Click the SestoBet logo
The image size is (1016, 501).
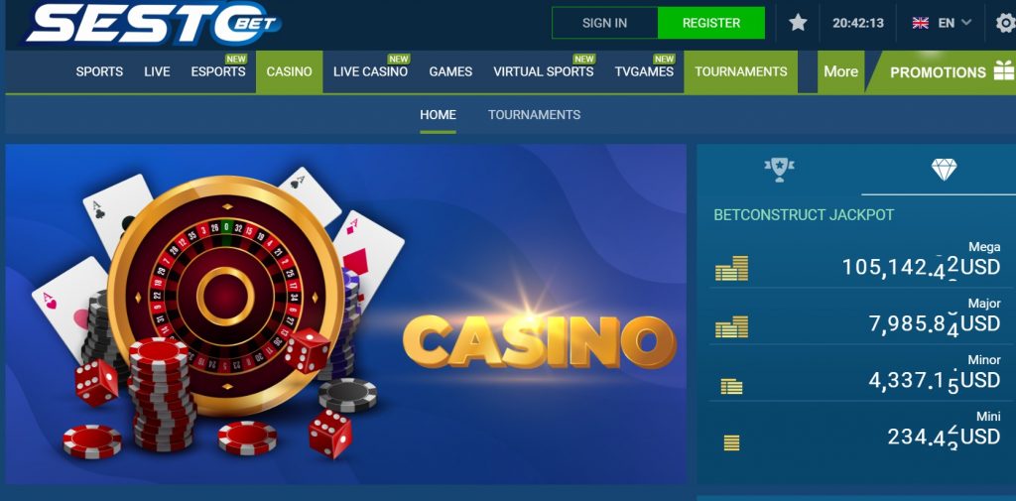(x=154, y=24)
